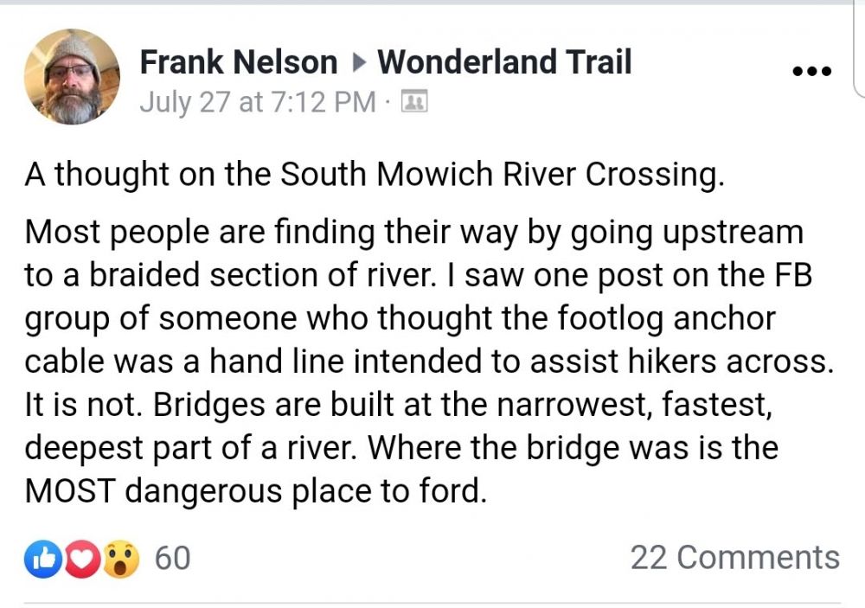This screenshot has width=865, height=608.
Task: Click the text "dangerous place to ford."
Action: pyautogui.click(x=307, y=491)
